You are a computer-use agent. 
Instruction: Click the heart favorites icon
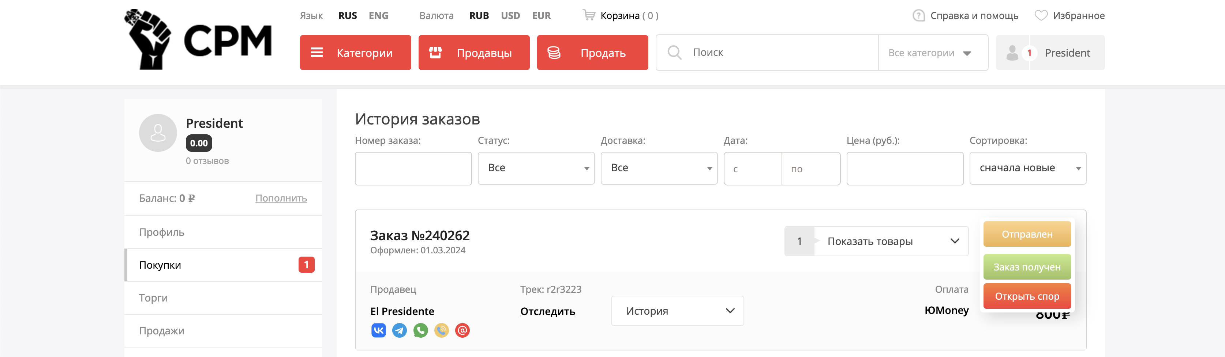(x=1041, y=16)
